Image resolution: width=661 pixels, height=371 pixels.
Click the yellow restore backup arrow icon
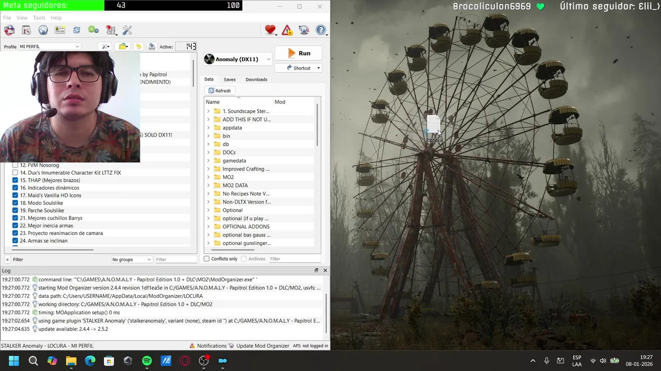138,46
